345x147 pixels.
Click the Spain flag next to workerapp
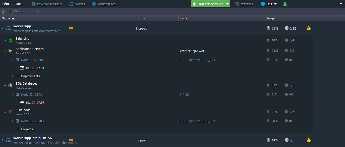pyautogui.click(x=71, y=28)
